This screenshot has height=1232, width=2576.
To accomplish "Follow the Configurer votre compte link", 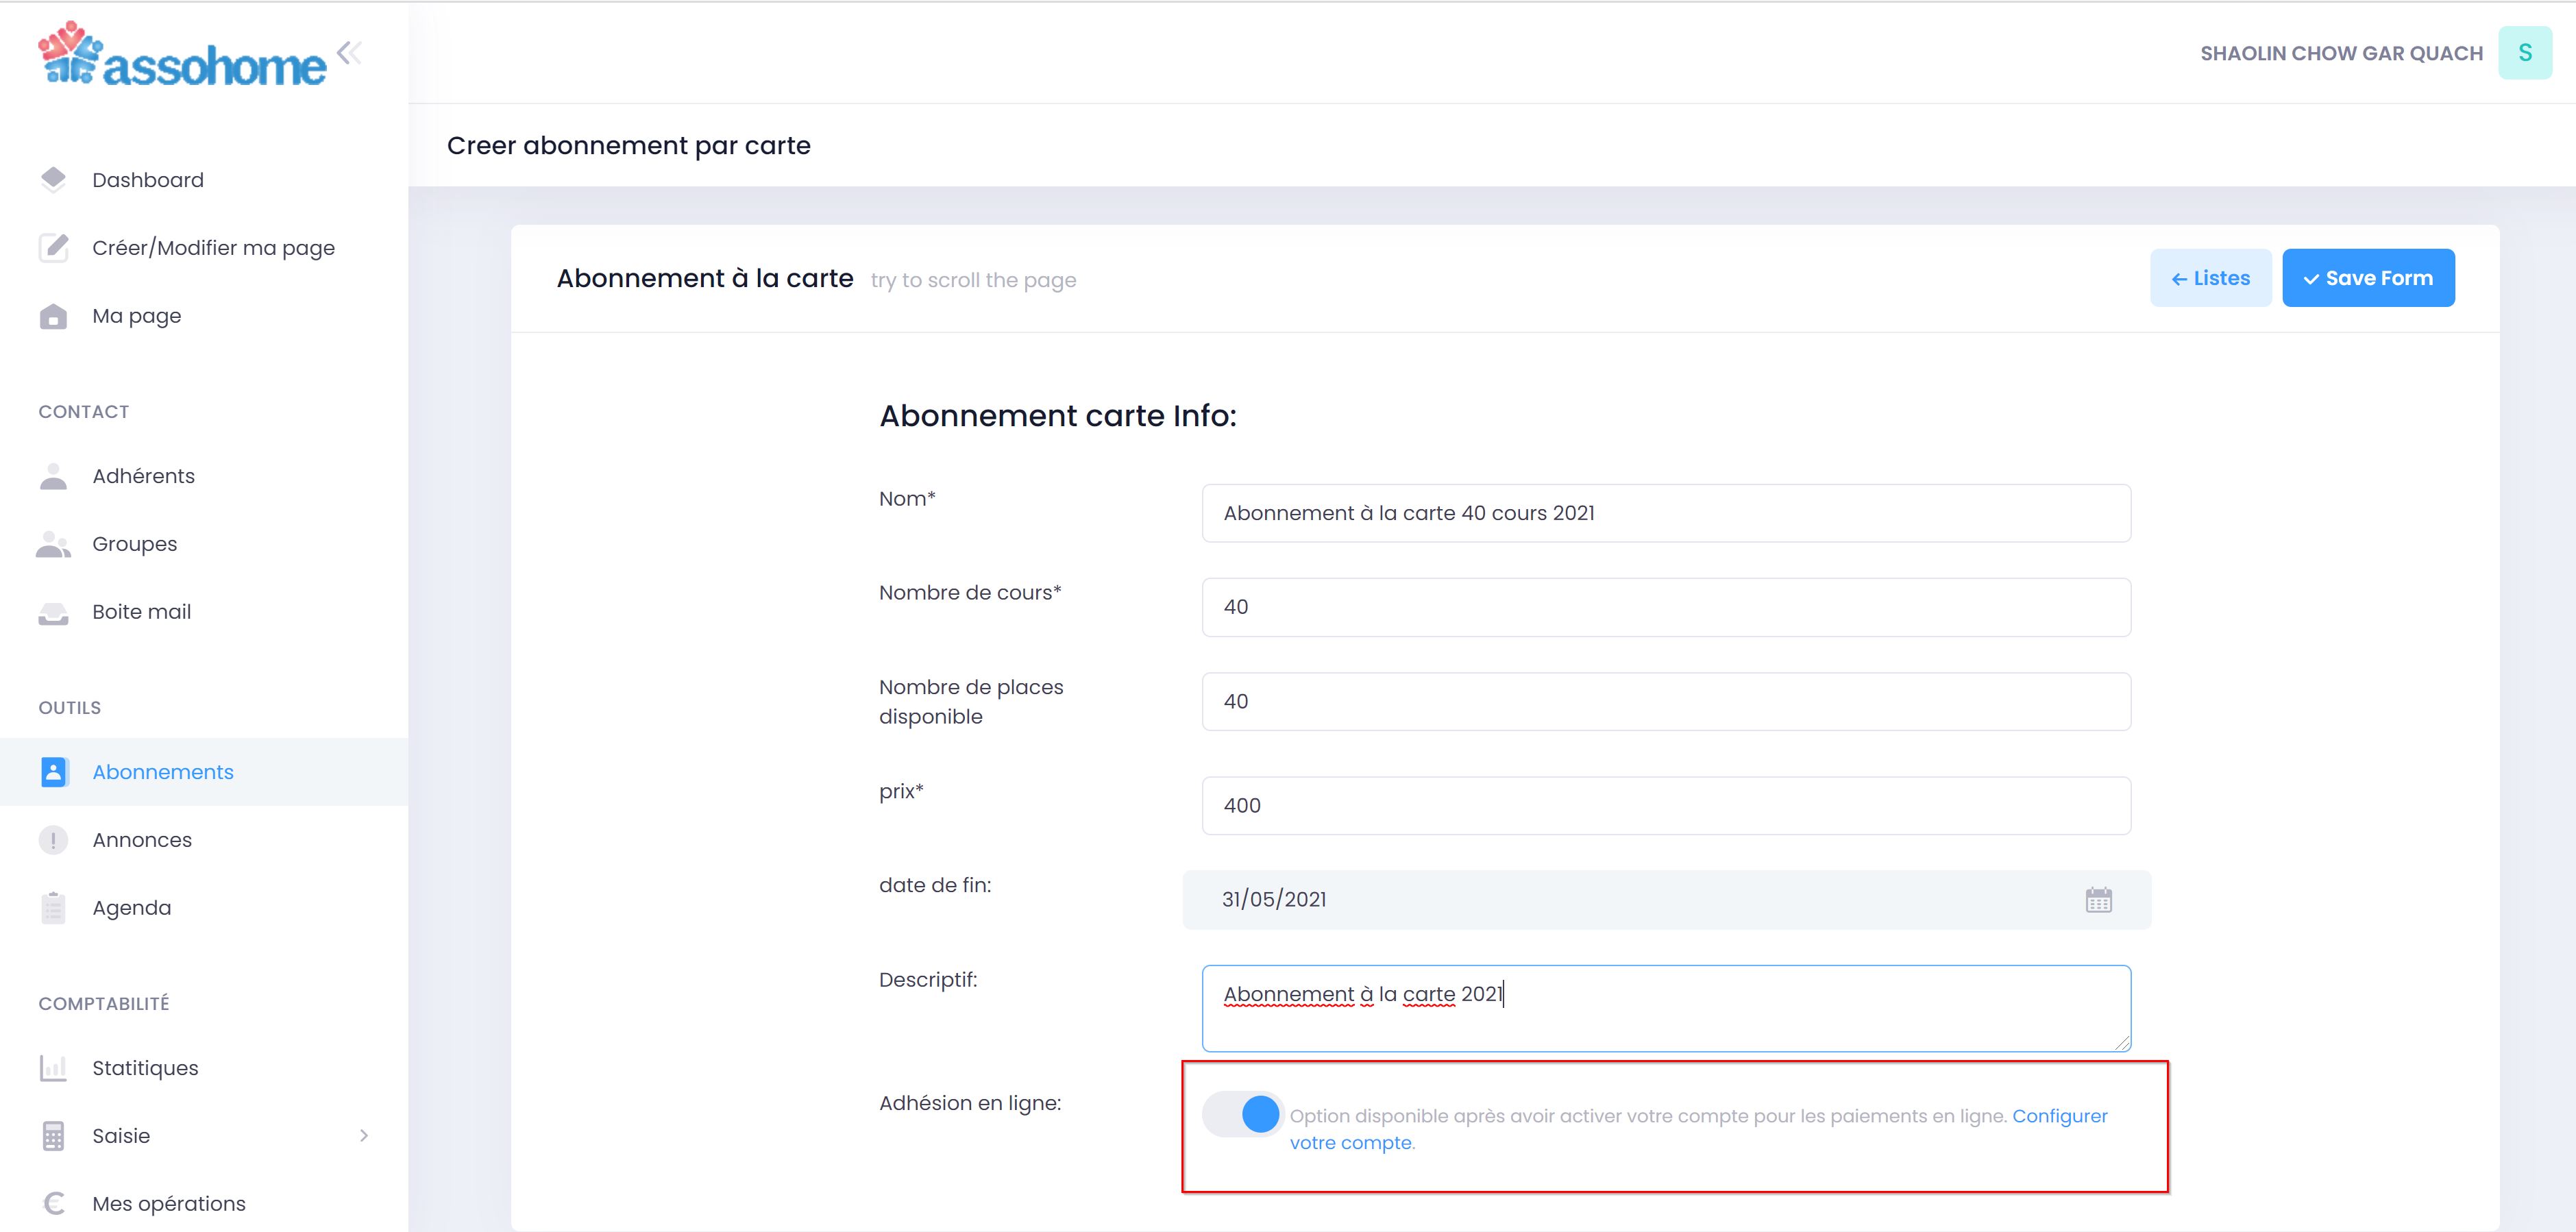I will (2059, 1116).
